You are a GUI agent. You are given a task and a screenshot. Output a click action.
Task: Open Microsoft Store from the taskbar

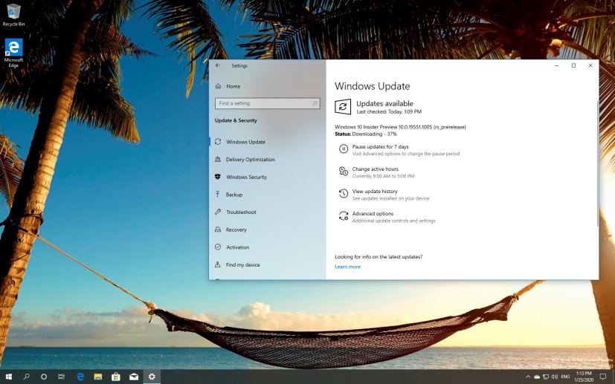116,377
